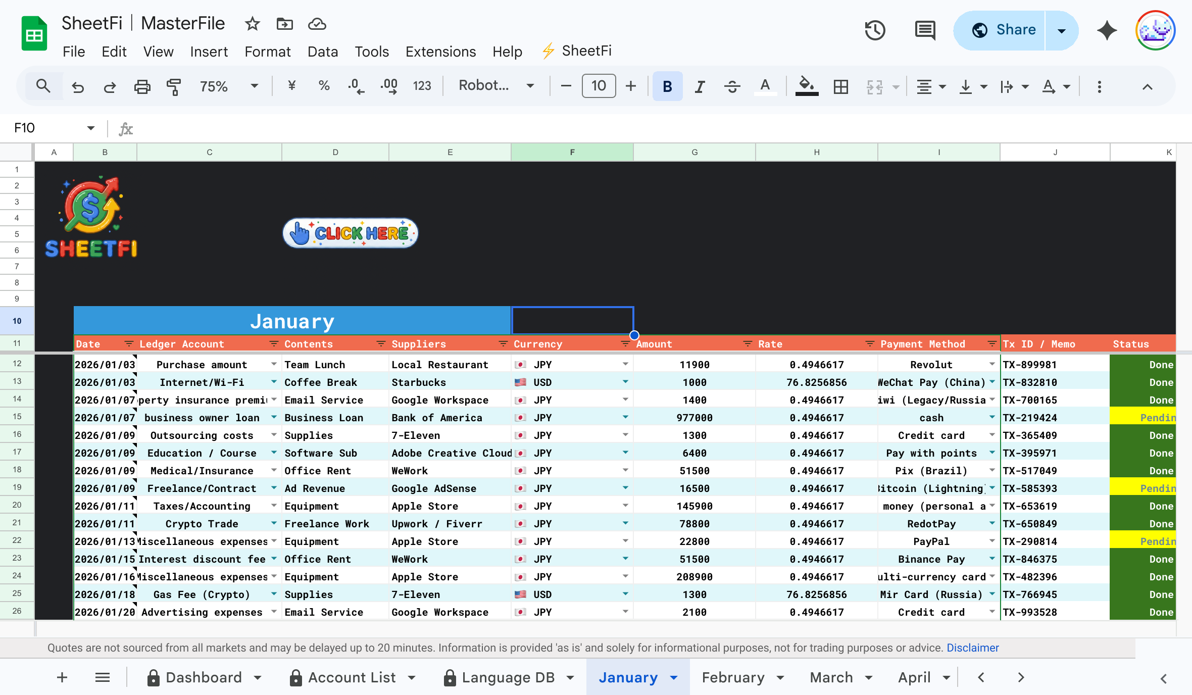The height and width of the screenshot is (695, 1192).
Task: Expand the Suppliers column filter
Action: [503, 344]
